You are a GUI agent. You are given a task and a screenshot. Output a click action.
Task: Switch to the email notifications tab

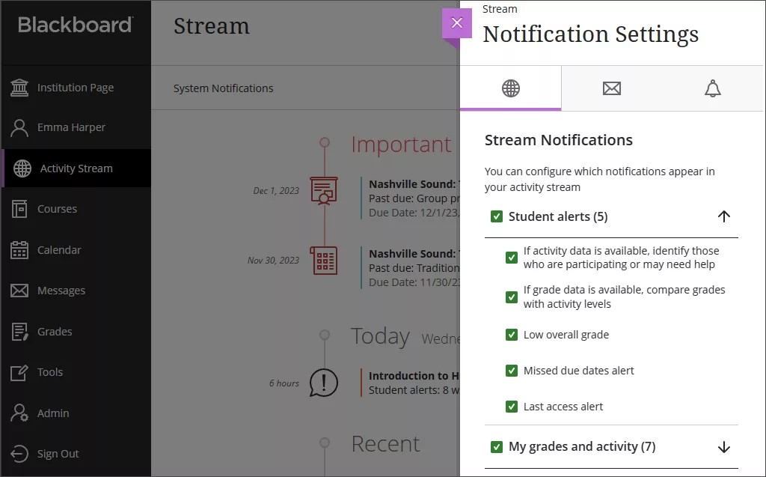coord(612,88)
